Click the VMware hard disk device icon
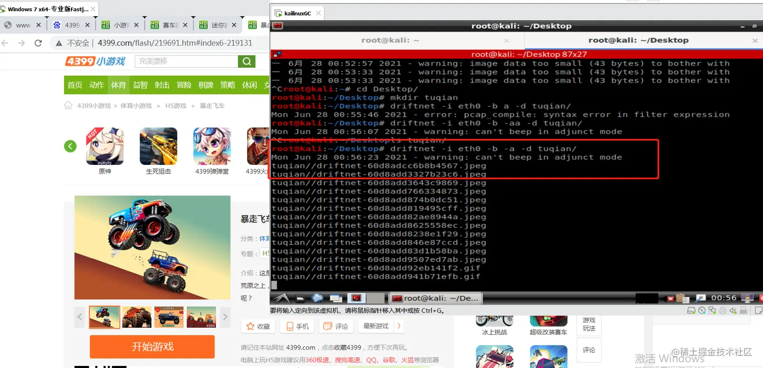Image resolution: width=763 pixels, height=368 pixels. pos(691,311)
